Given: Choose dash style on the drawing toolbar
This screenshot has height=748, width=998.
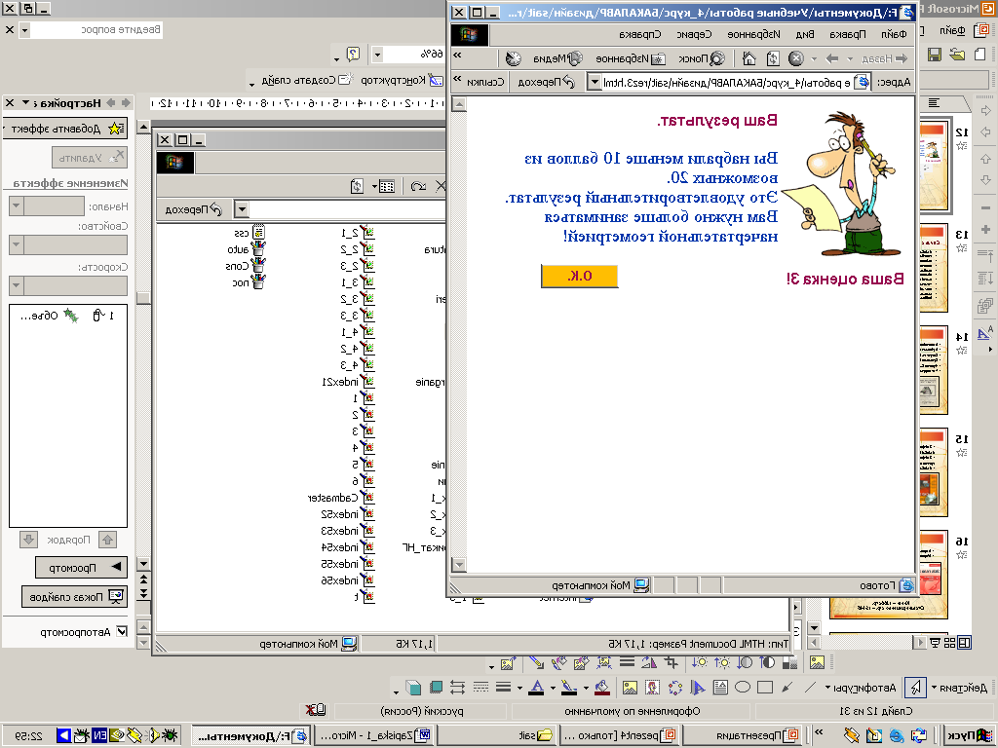Looking at the screenshot, I should coord(481,687).
